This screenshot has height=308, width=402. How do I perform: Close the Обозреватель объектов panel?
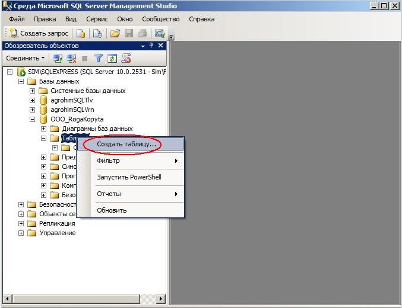161,46
